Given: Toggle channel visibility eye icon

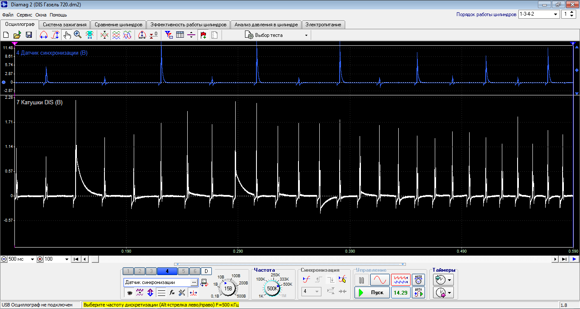Looking at the screenshot, I should (130, 292).
